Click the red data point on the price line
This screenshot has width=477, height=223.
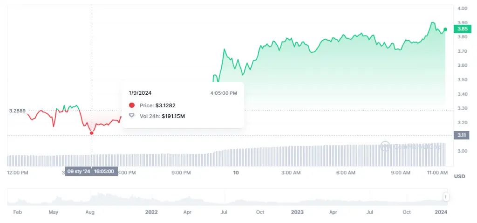click(92, 133)
